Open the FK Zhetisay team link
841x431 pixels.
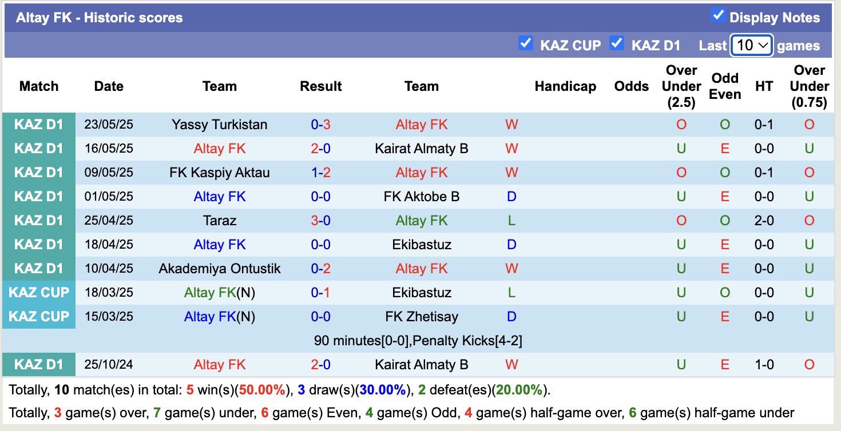pyautogui.click(x=422, y=316)
